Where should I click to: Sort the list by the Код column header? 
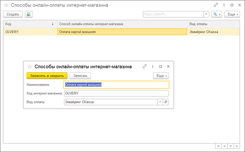30,24
